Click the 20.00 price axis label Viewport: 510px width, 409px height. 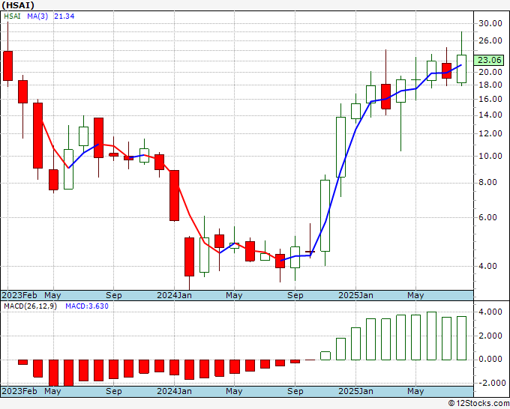click(490, 72)
